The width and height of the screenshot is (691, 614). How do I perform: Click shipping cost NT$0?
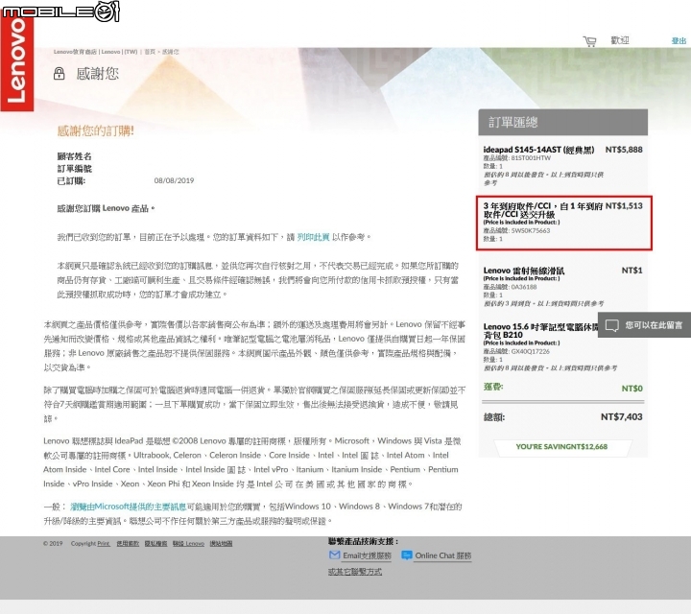click(x=631, y=388)
